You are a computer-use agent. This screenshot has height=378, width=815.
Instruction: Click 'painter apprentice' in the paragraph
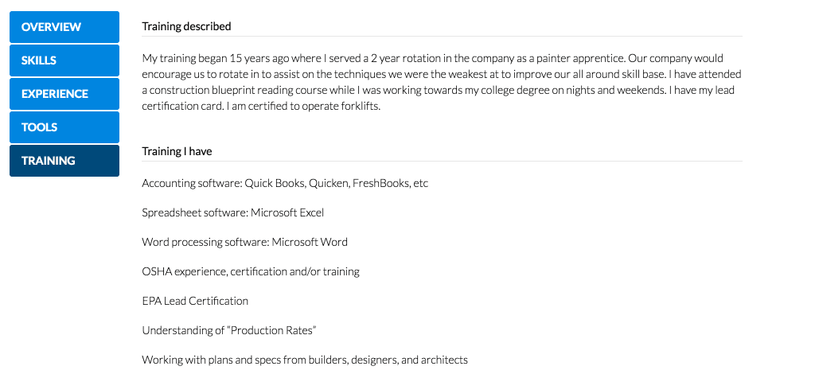coord(577,58)
